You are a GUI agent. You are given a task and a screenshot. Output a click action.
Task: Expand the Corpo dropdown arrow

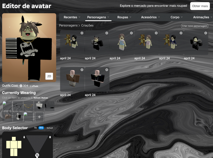182,17
